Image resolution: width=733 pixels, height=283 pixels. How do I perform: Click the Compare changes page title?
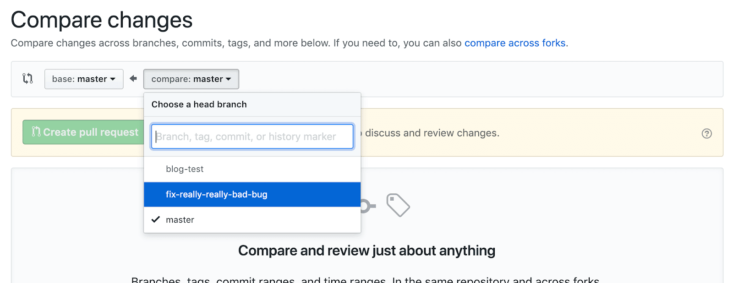point(102,20)
